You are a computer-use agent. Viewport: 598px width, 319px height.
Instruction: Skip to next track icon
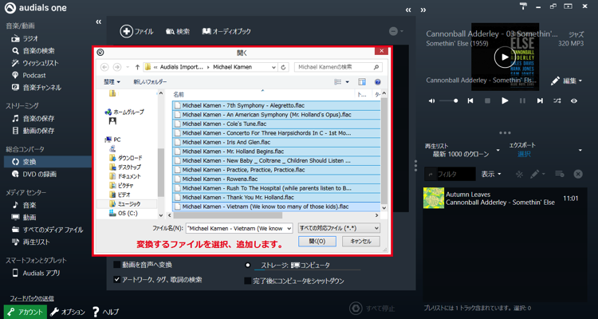540,101
